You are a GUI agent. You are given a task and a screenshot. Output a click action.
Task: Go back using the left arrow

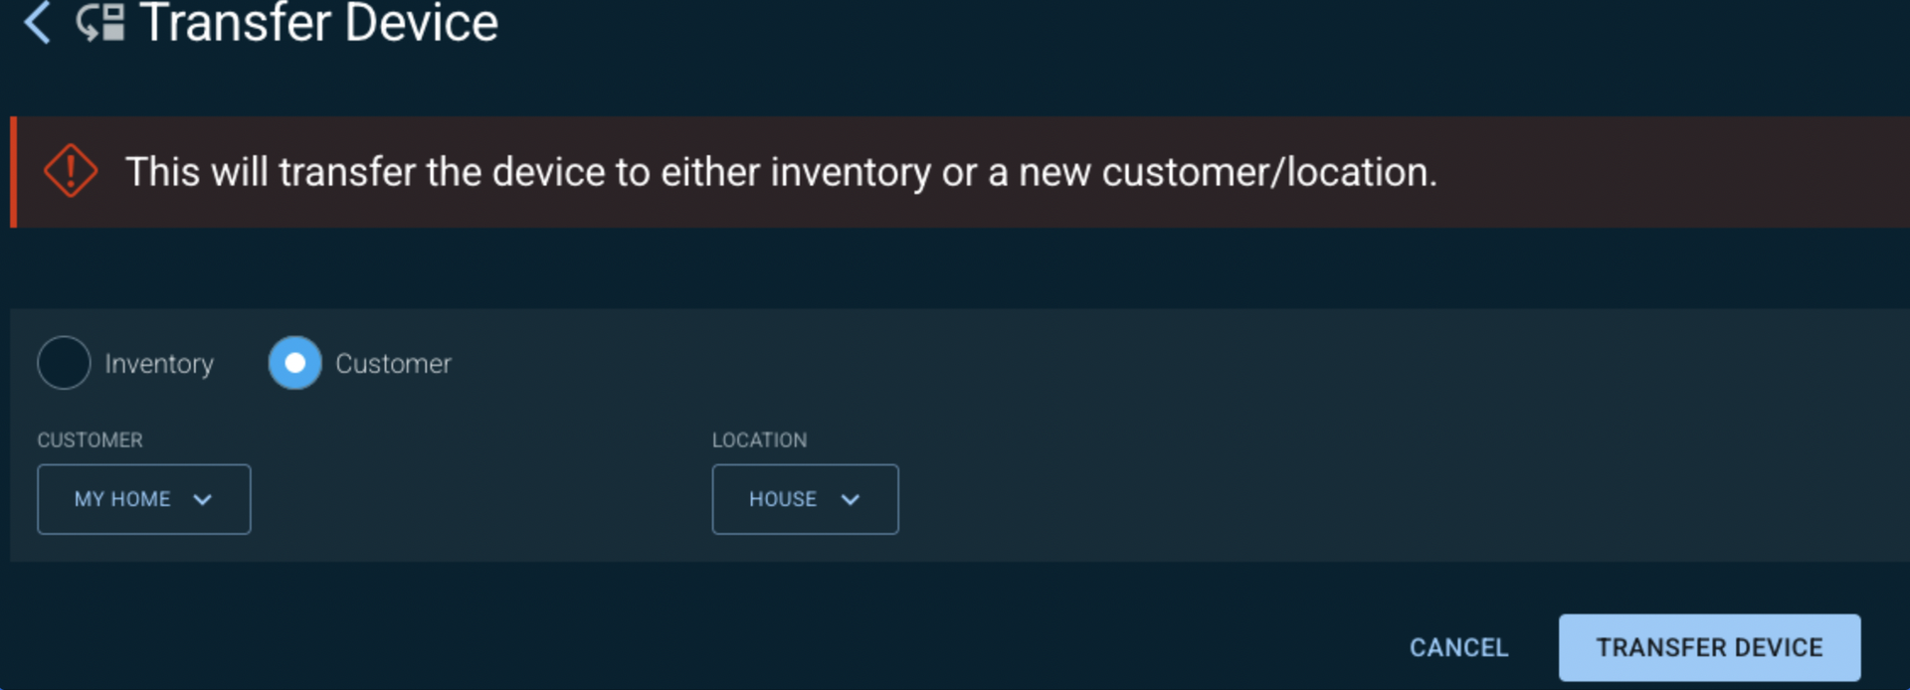pos(37,22)
